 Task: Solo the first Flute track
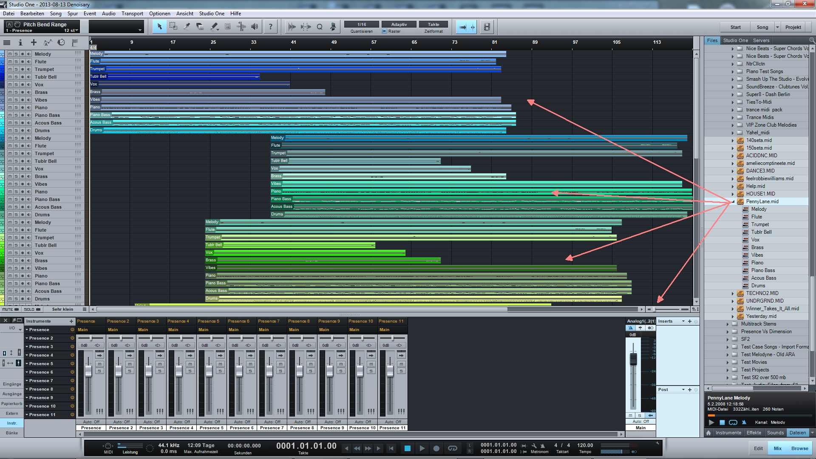[16, 62]
